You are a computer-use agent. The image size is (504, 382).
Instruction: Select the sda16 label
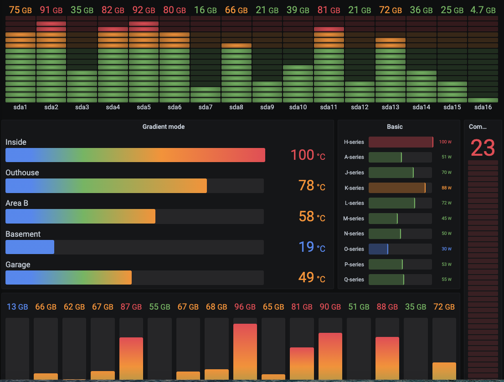click(x=483, y=107)
